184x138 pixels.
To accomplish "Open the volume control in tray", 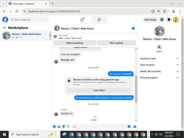I will point(161,134).
